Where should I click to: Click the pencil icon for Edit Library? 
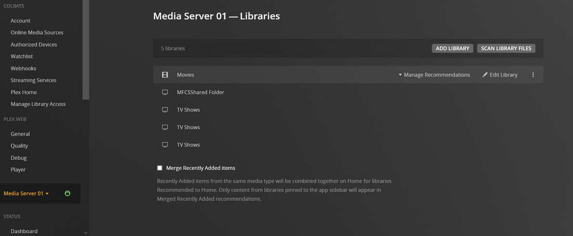[485, 75]
